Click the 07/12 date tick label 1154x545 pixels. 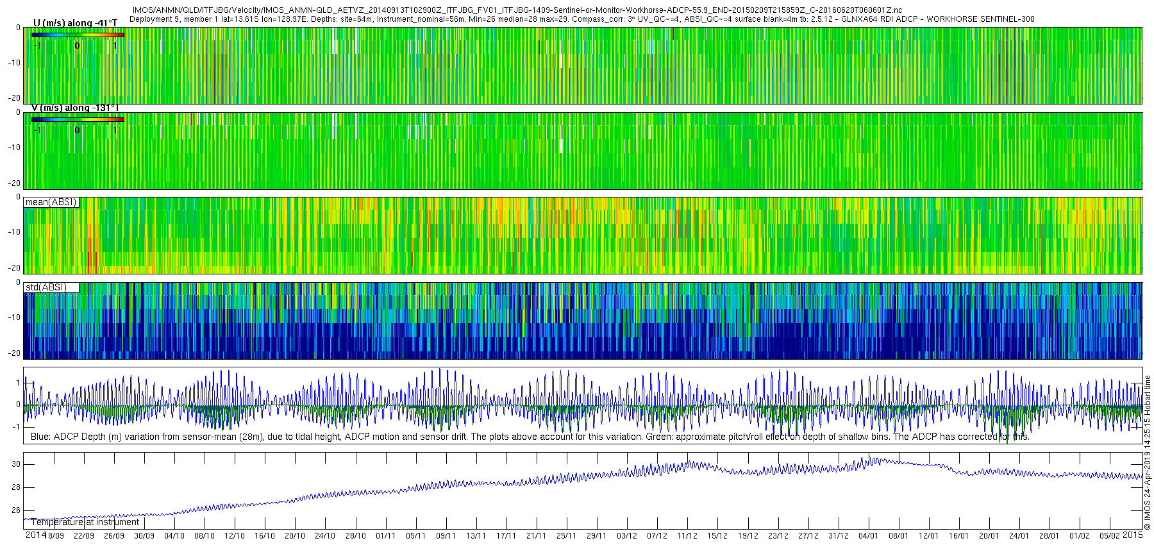click(x=657, y=536)
